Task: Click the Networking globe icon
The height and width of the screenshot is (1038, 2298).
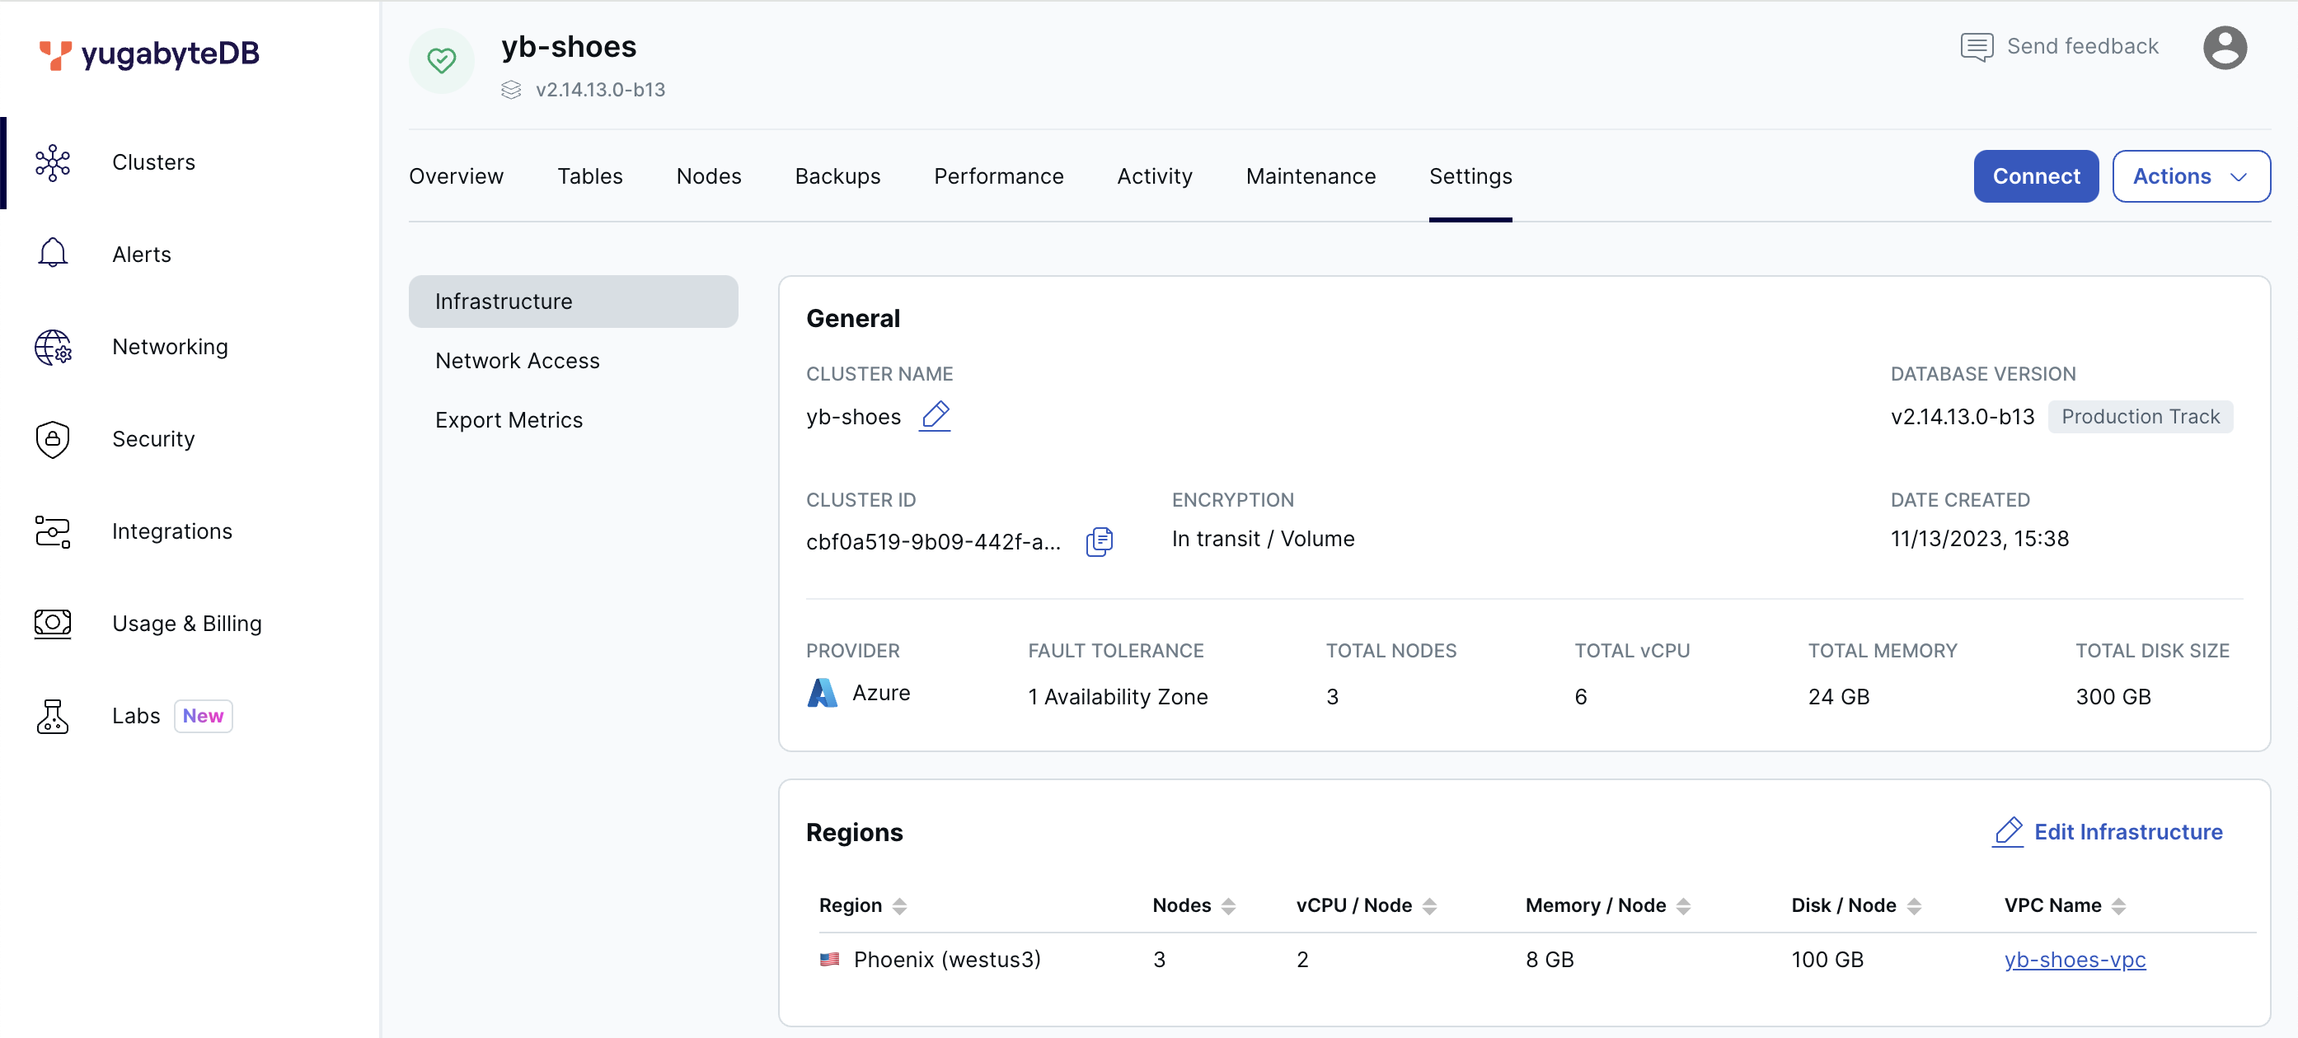Action: [53, 345]
